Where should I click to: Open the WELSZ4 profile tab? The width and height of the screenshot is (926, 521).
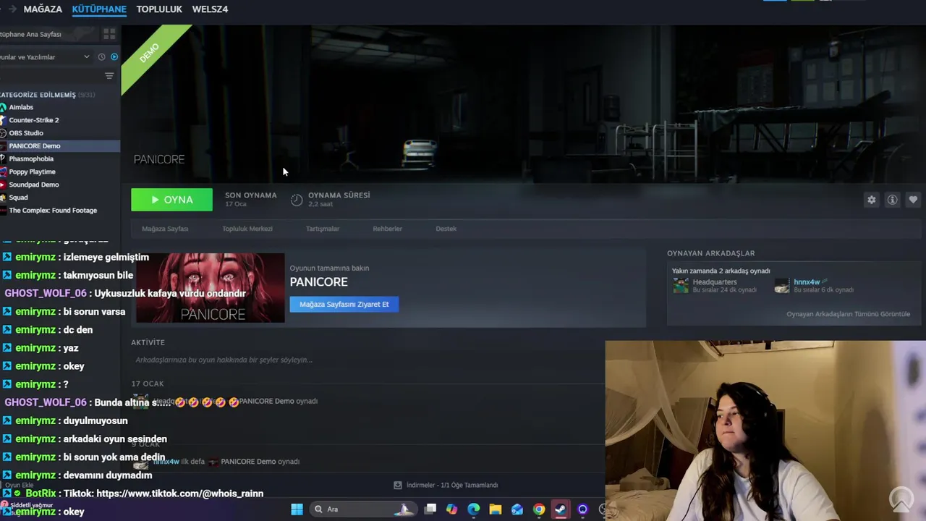(x=210, y=9)
